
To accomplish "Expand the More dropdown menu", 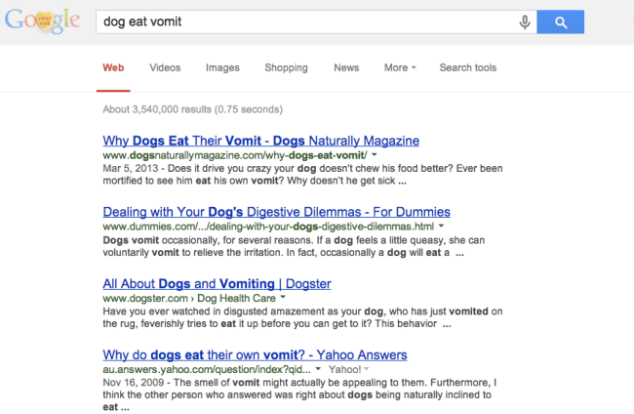I will click(400, 68).
